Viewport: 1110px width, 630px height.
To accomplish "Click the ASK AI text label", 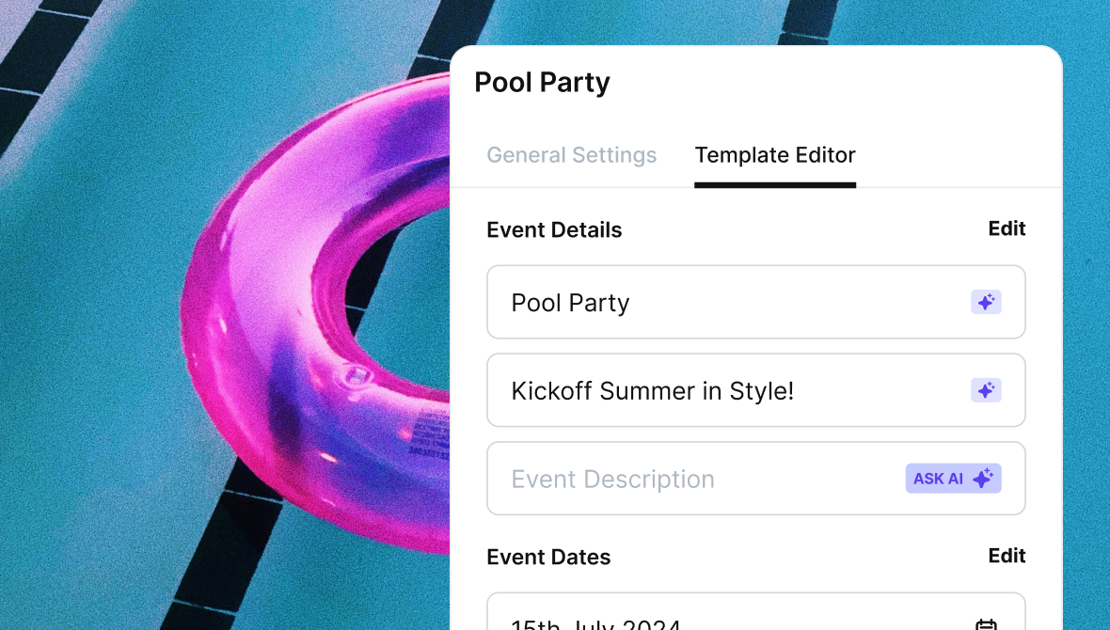I will coord(938,479).
